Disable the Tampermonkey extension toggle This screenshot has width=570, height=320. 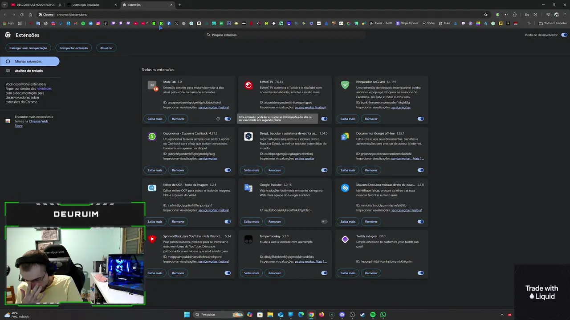click(324, 273)
